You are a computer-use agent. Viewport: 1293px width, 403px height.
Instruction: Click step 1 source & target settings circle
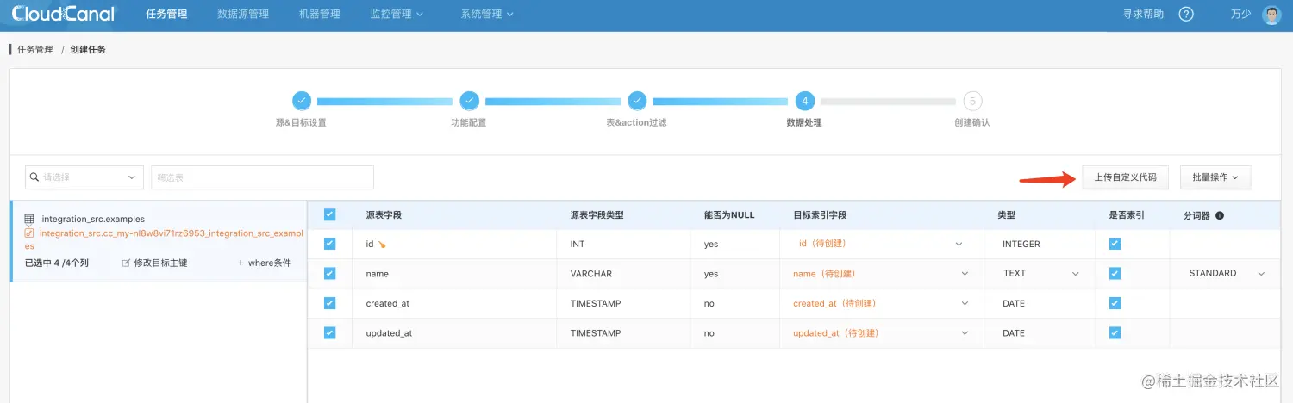pyautogui.click(x=301, y=101)
